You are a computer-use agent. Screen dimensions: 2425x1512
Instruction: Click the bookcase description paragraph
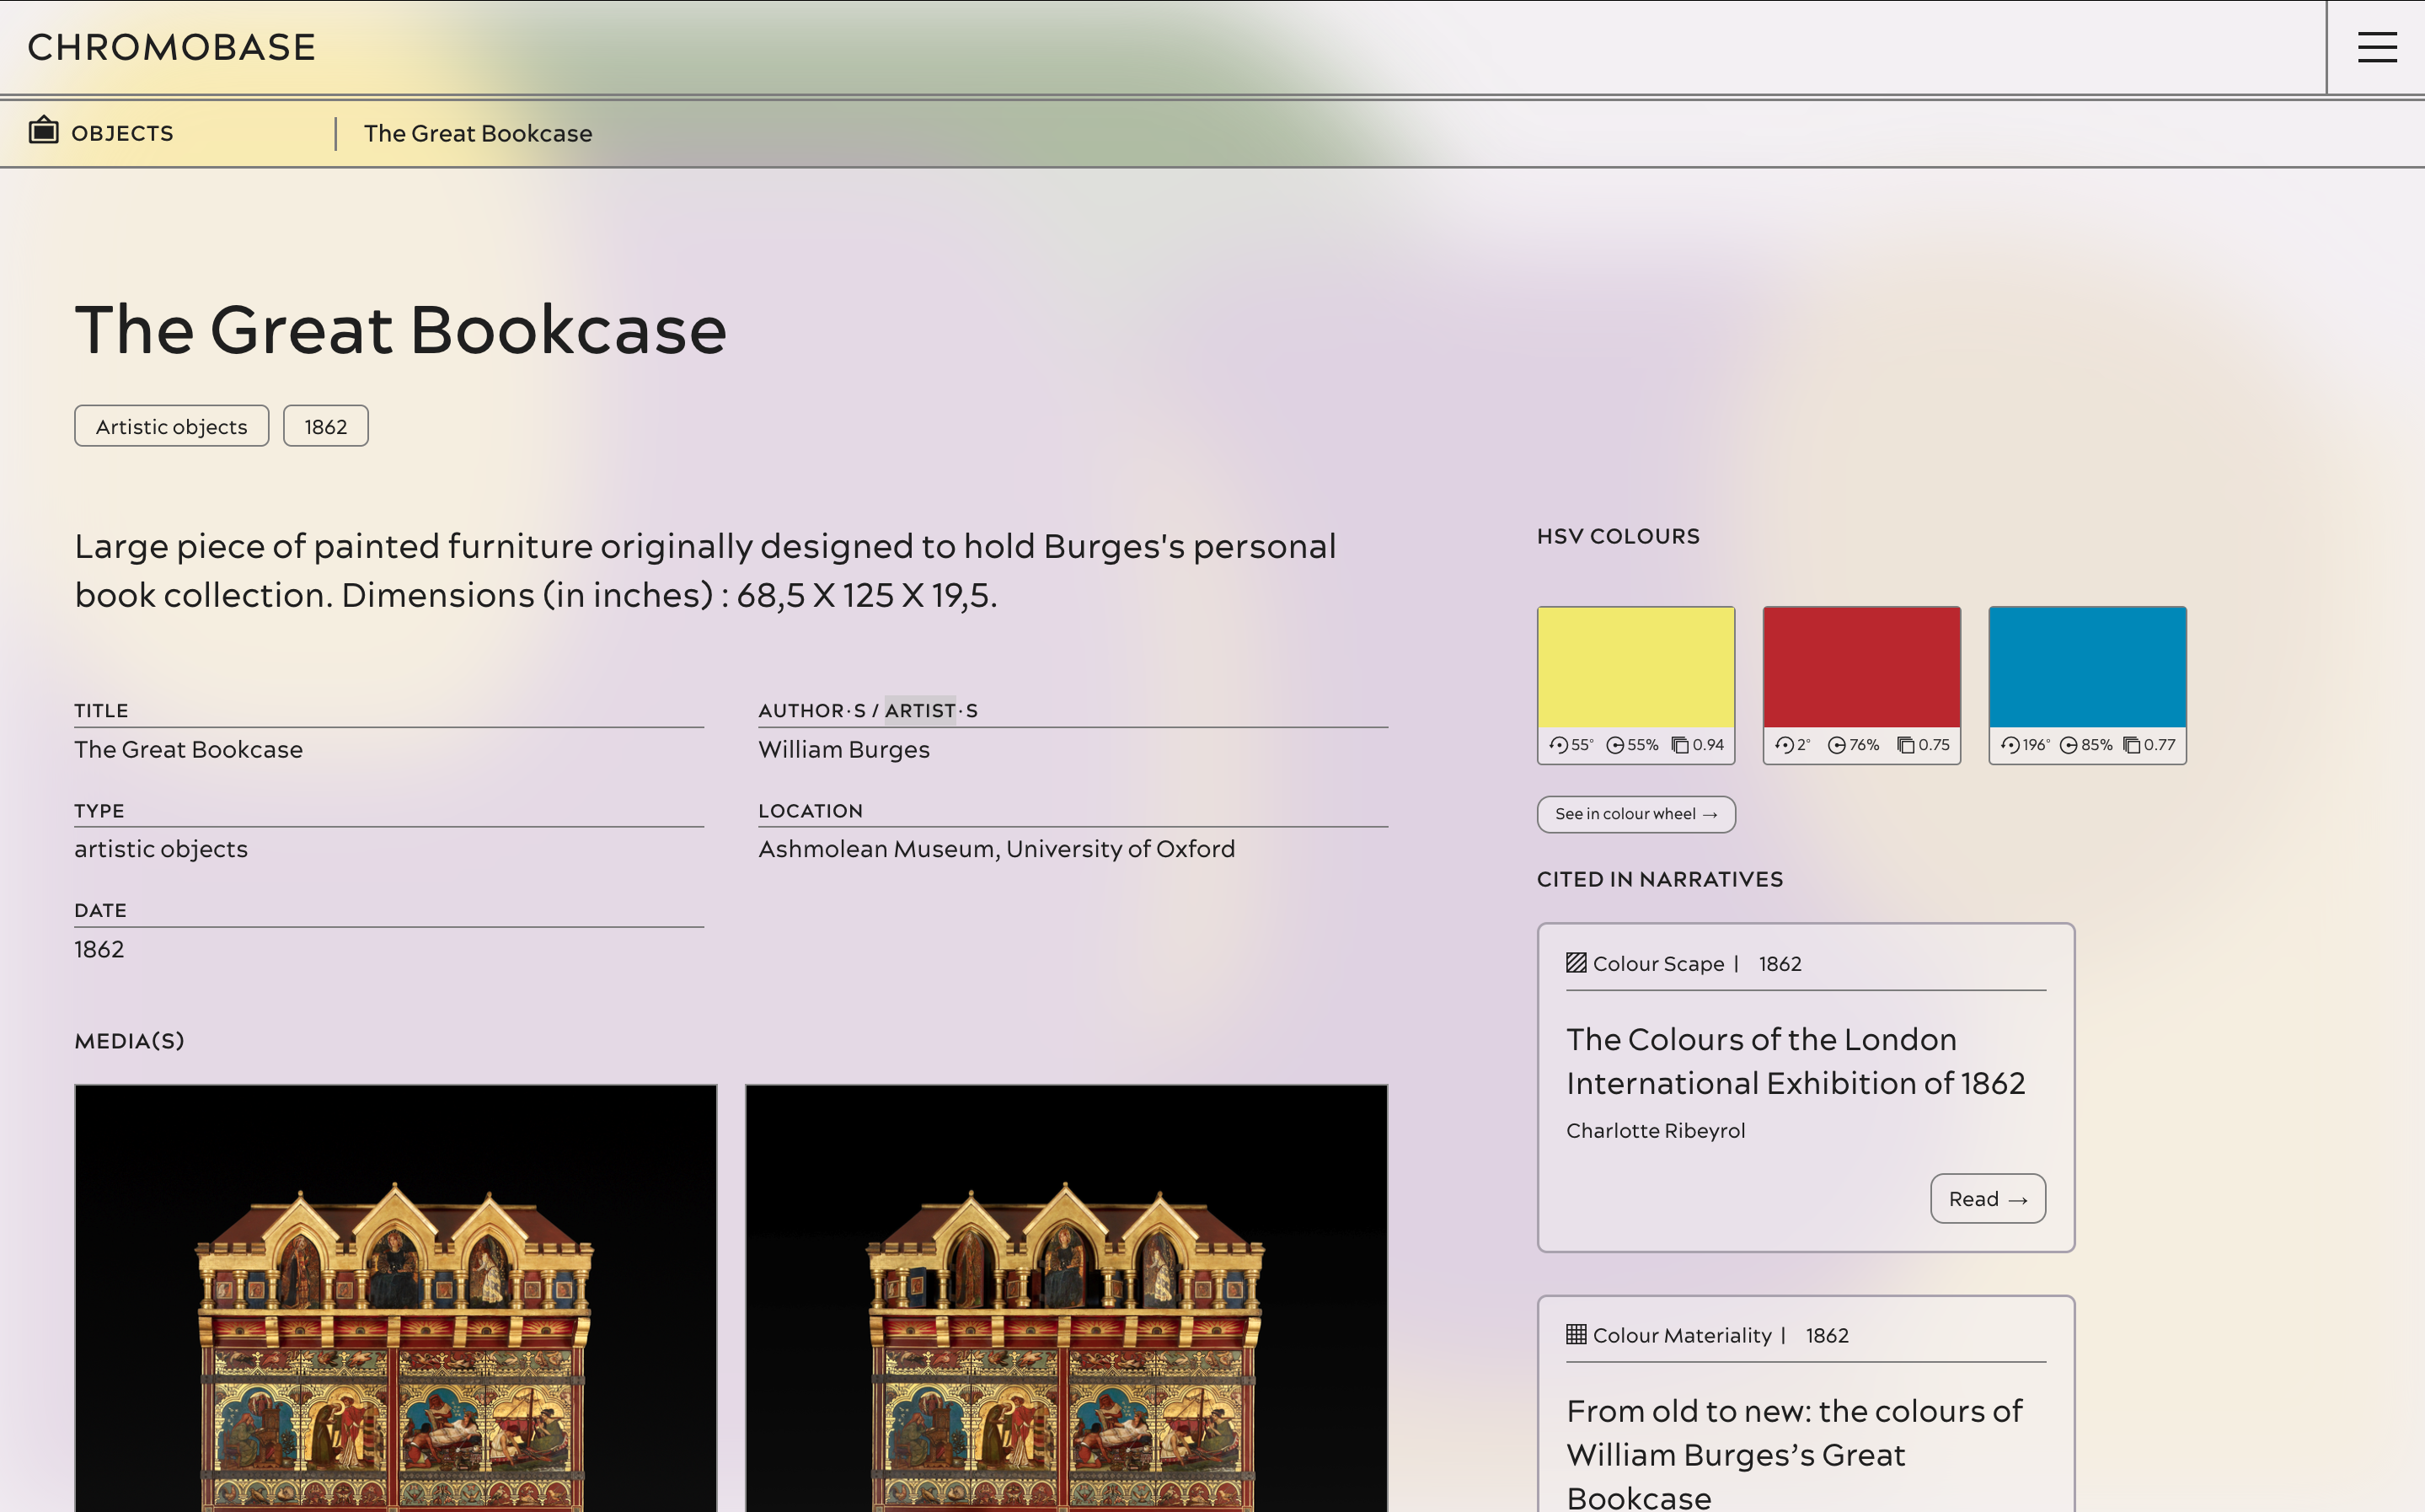click(x=704, y=570)
